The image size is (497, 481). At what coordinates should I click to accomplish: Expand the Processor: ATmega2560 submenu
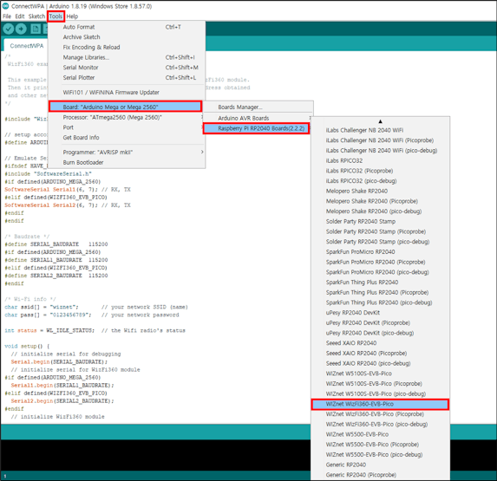click(127, 118)
